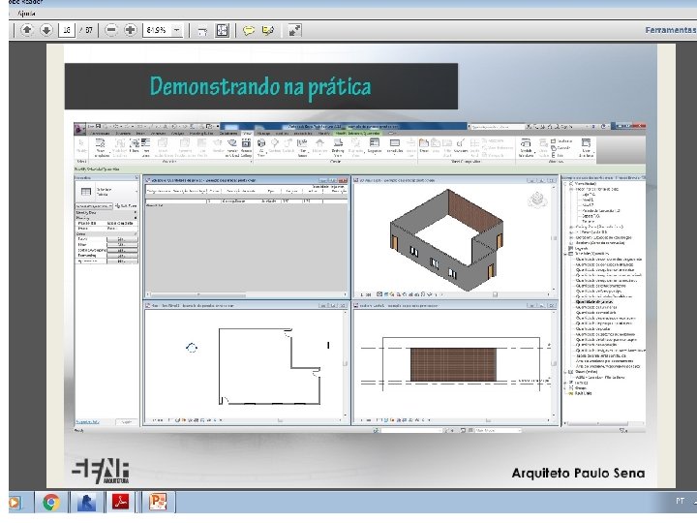Switch to read mode view icon
The width and height of the screenshot is (697, 523).
[x=294, y=30]
